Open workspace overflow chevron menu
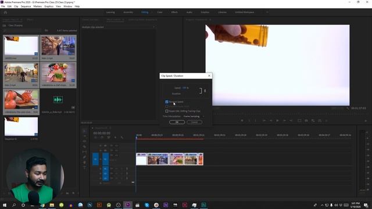 (267, 12)
